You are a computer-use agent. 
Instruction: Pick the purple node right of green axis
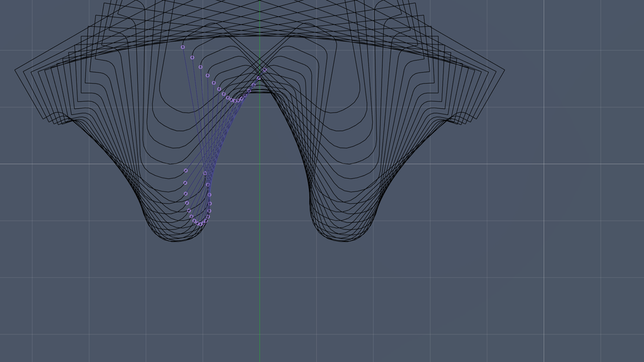(265, 70)
